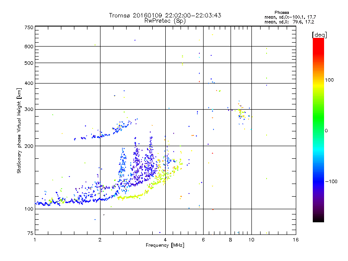Click the 'Phases' header text

pyautogui.click(x=281, y=13)
